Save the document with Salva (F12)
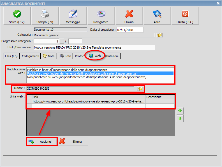 17,16
